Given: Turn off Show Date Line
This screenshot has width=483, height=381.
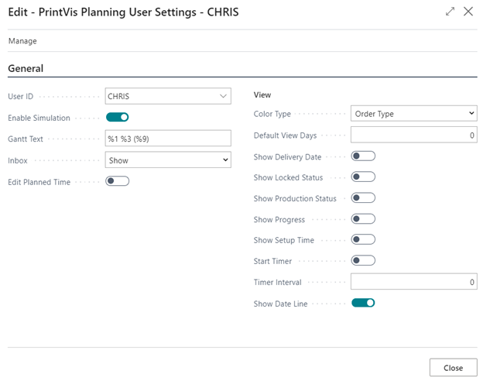Looking at the screenshot, I should [x=363, y=303].
